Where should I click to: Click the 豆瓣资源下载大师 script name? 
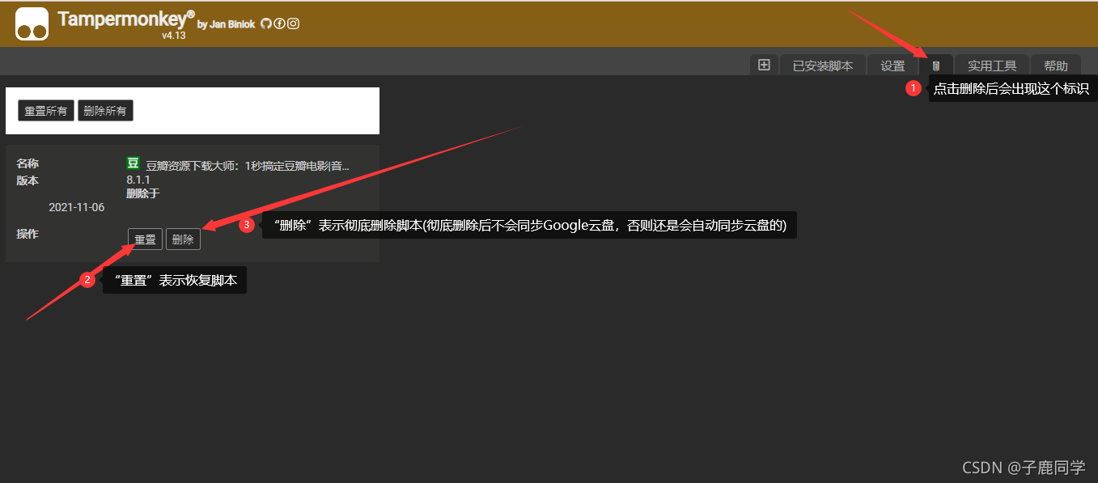248,166
